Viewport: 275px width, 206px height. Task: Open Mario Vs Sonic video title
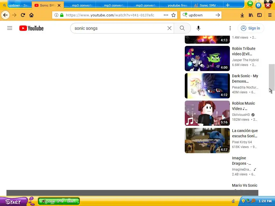(x=245, y=185)
